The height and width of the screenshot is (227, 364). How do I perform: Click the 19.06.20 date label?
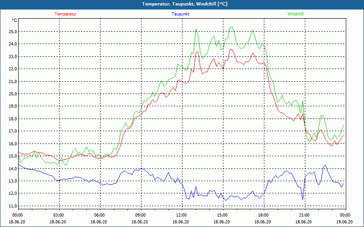(x=344, y=222)
